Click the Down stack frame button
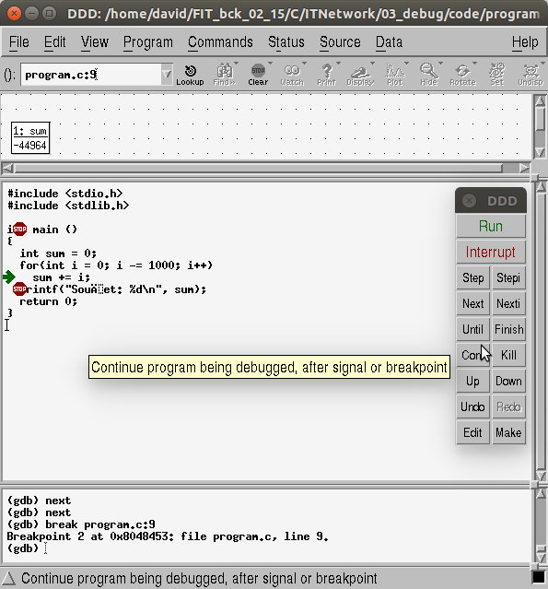The image size is (548, 589). [508, 381]
